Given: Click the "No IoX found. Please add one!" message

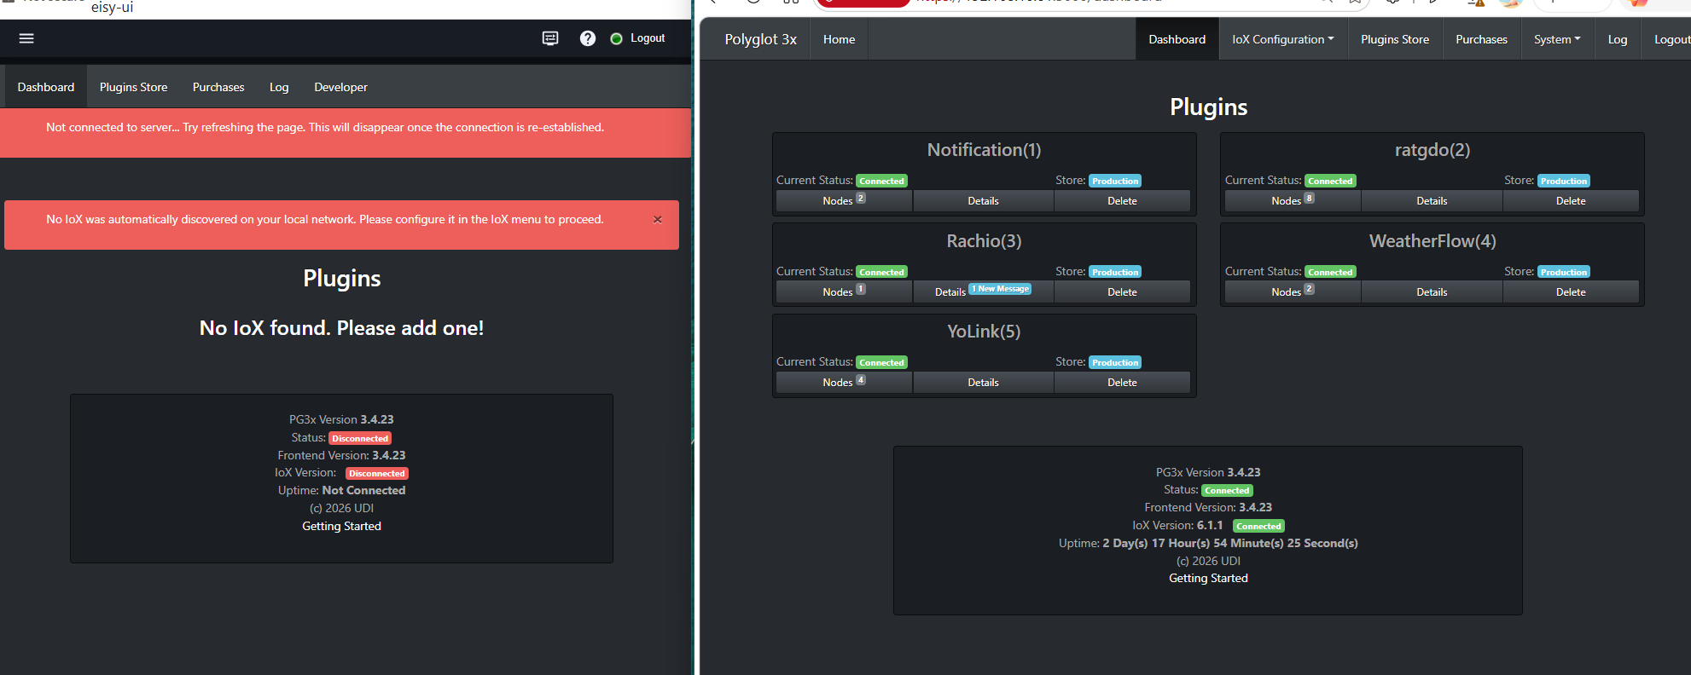Looking at the screenshot, I should pyautogui.click(x=341, y=328).
